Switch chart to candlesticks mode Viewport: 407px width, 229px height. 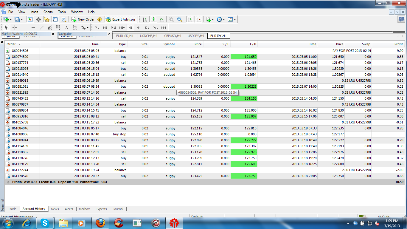coord(153,19)
